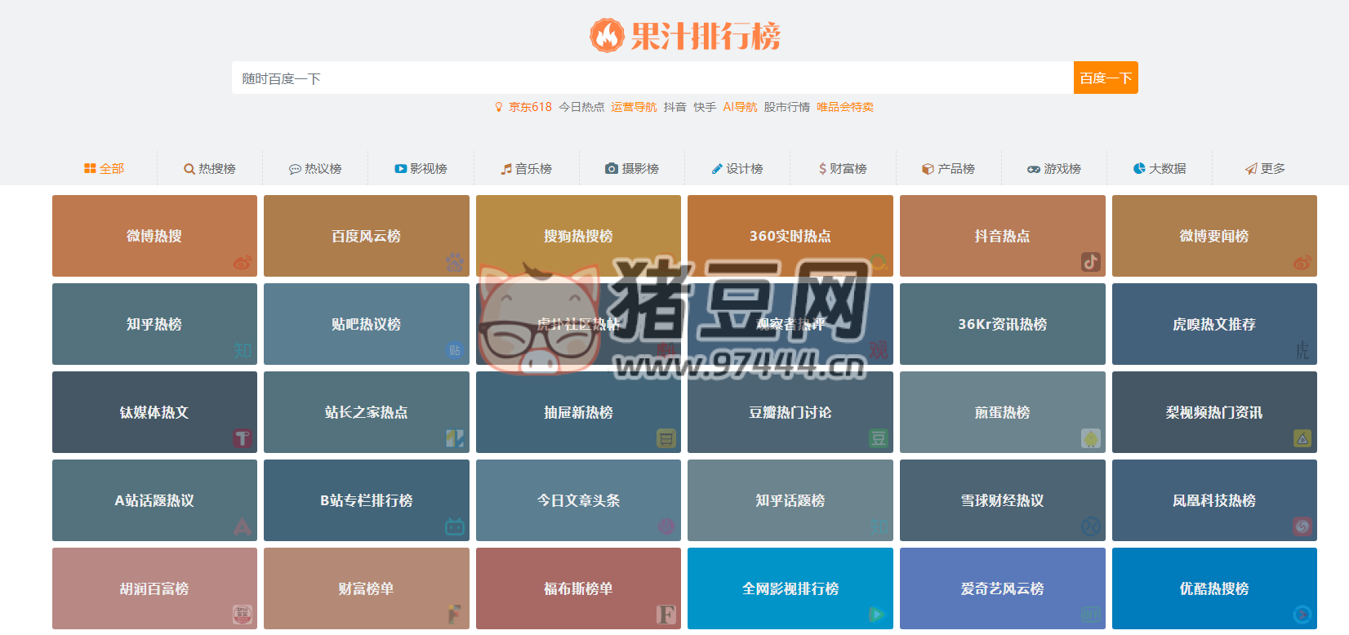The height and width of the screenshot is (635, 1349).
Task: Open the 抖音 quick link under search
Action: 674,107
